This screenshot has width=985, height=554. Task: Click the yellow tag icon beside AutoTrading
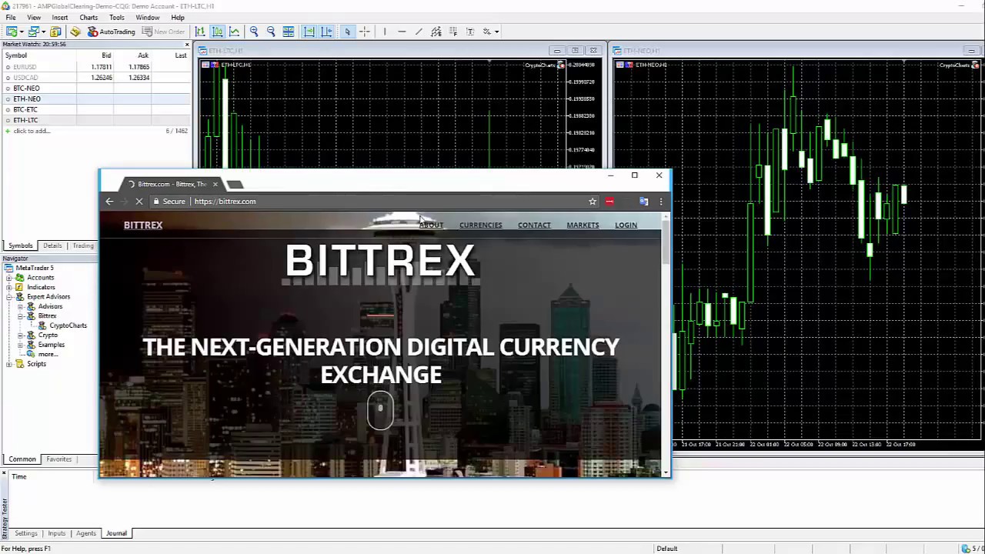point(75,32)
